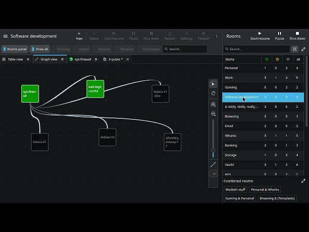Click the zoom out magnifier icon
The height and width of the screenshot is (232, 309).
click(x=213, y=114)
